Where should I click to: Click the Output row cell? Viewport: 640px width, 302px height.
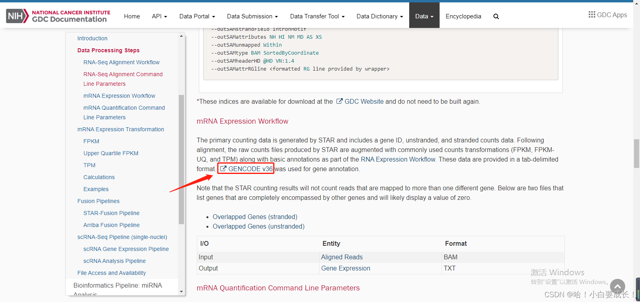click(x=258, y=268)
